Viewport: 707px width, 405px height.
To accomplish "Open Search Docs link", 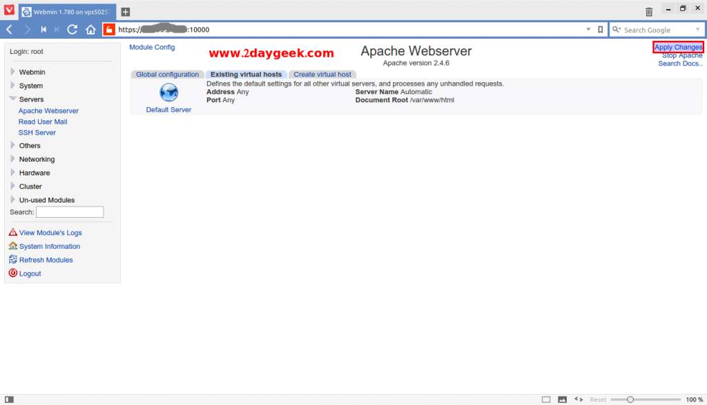I will 680,64.
